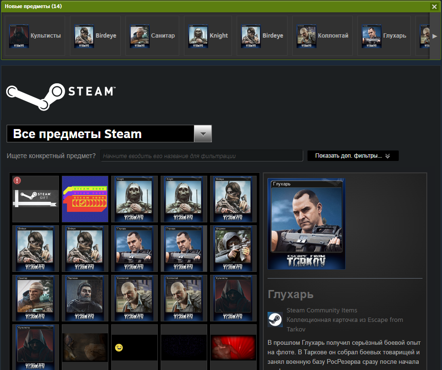Open Knight item in new items bar
The image size is (442, 370).
[x=208, y=36]
